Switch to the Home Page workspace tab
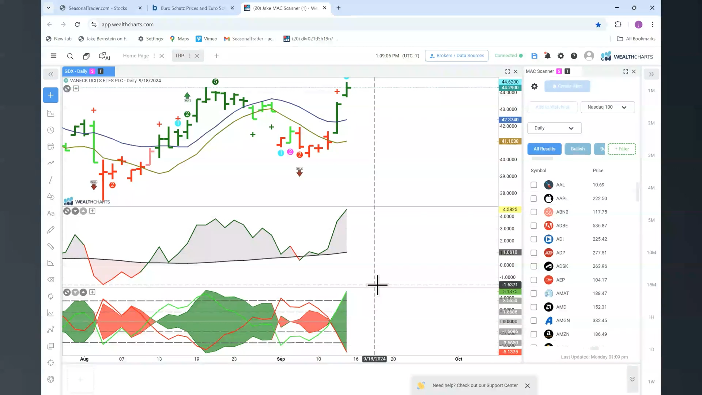Screen dimensions: 702x395 [x=136, y=56]
